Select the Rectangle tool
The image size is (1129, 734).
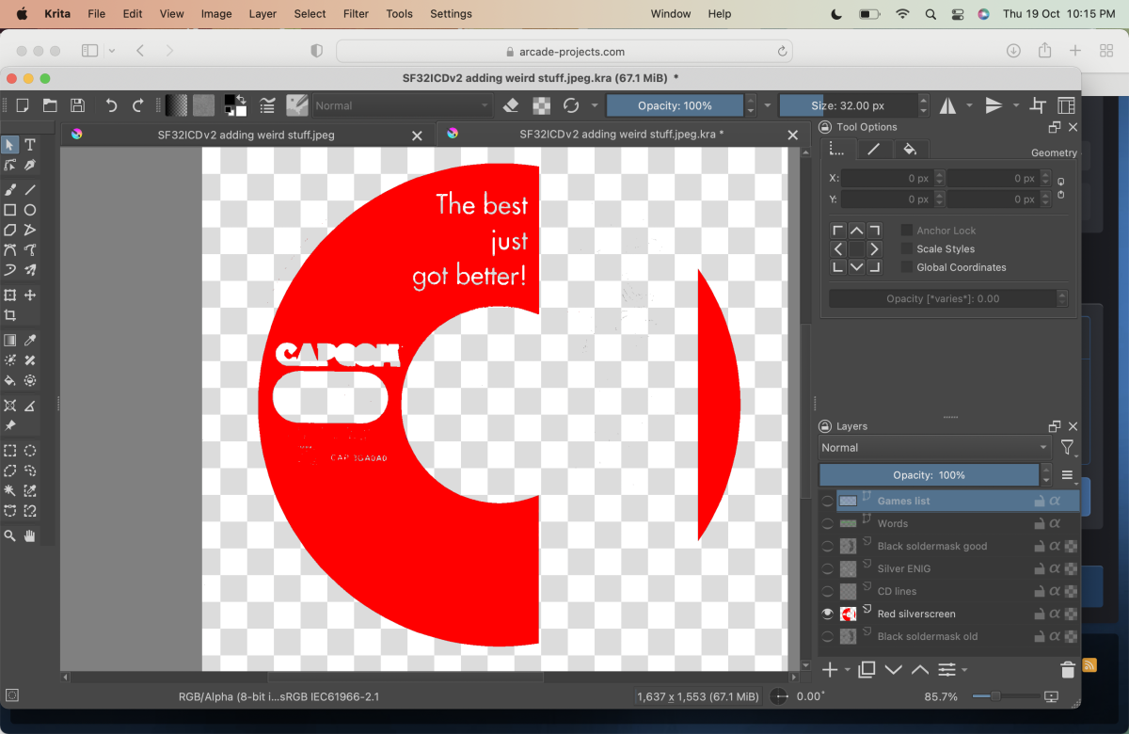pos(10,210)
